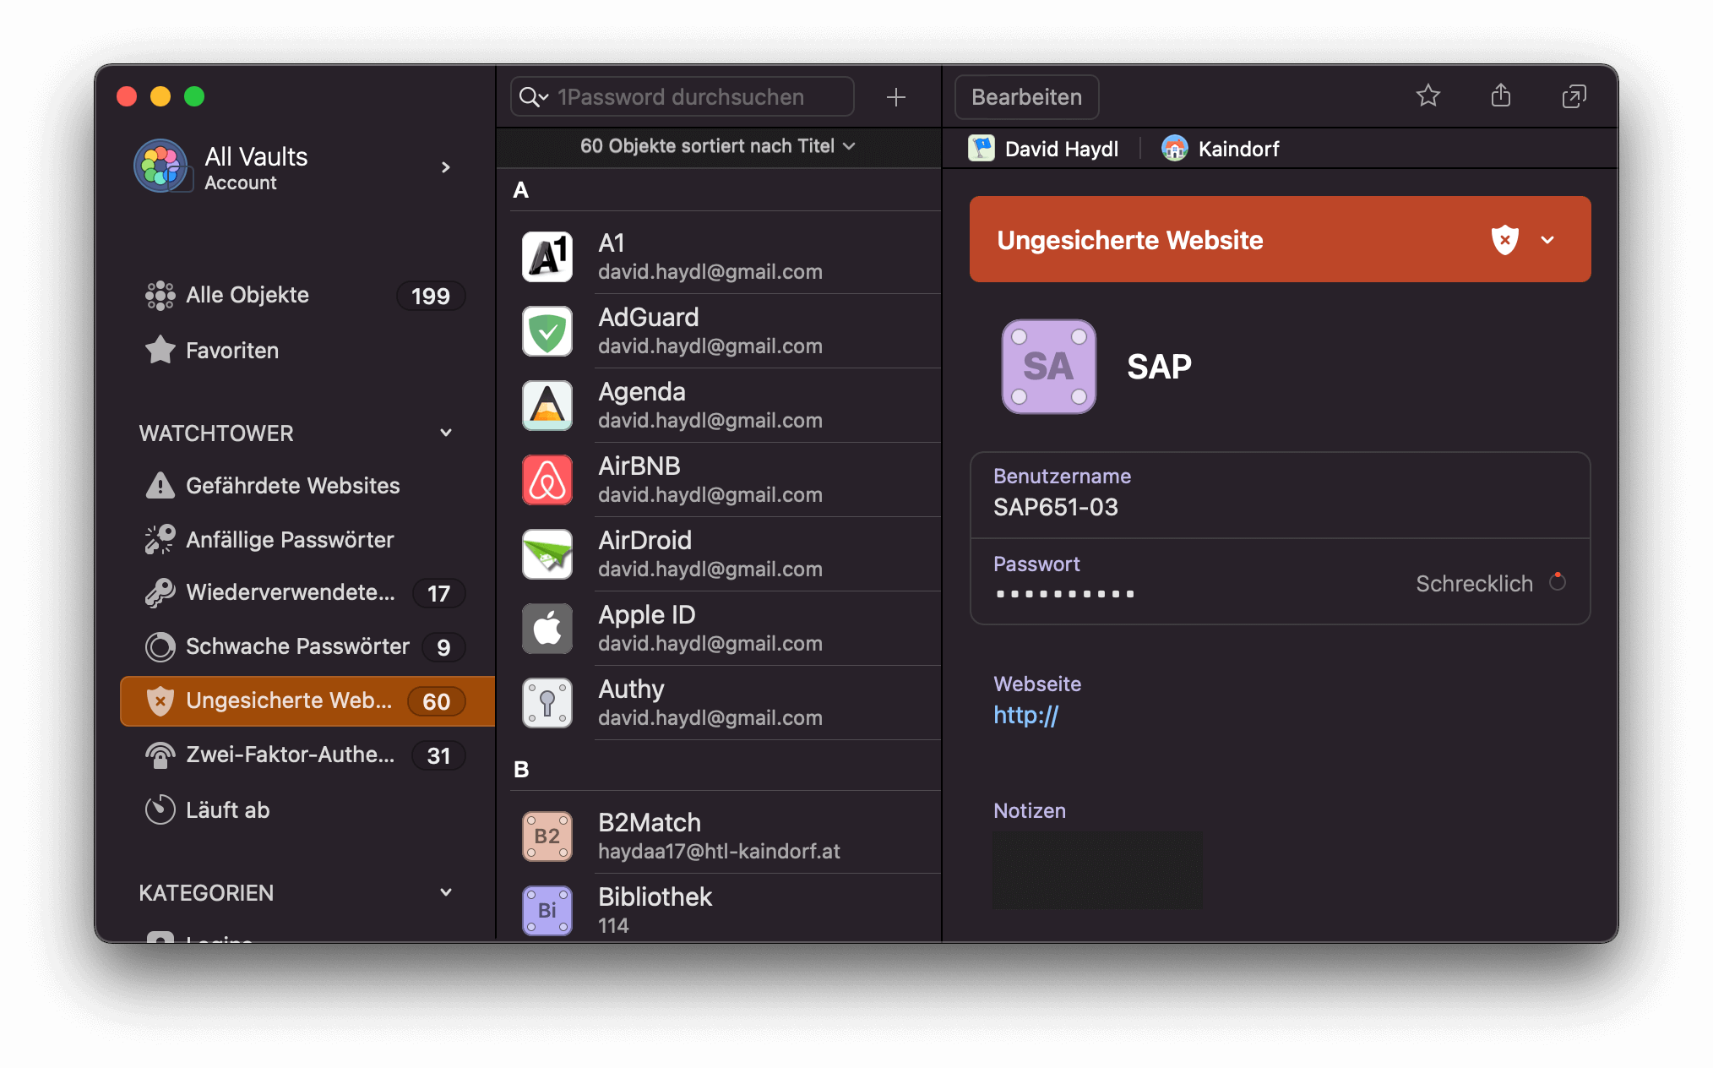
Task: Open the http:// website link
Action: [1025, 715]
